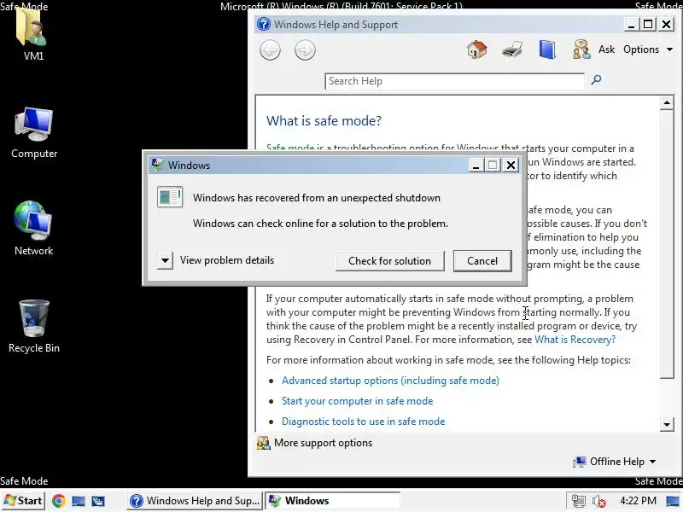Viewport: 683px width, 512px height.
Task: Open Start your computer in safe mode link
Action: pos(357,401)
